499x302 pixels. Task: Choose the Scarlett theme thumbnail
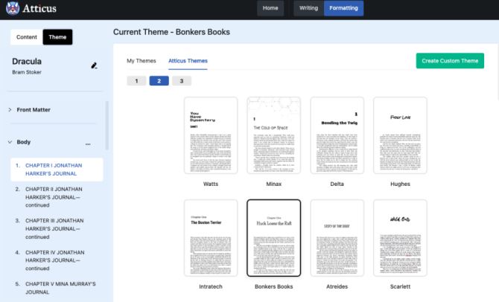click(400, 238)
